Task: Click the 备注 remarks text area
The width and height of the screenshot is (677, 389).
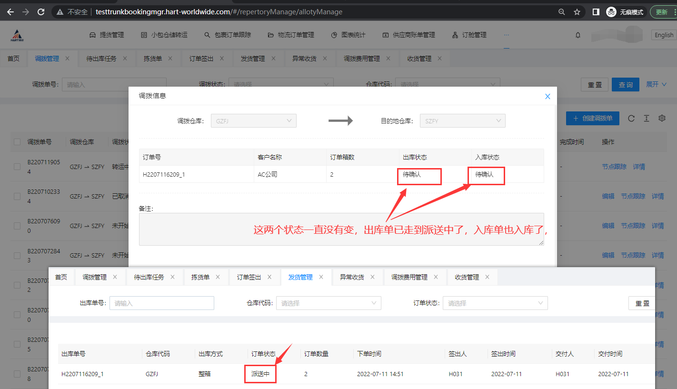Action: pyautogui.click(x=341, y=229)
